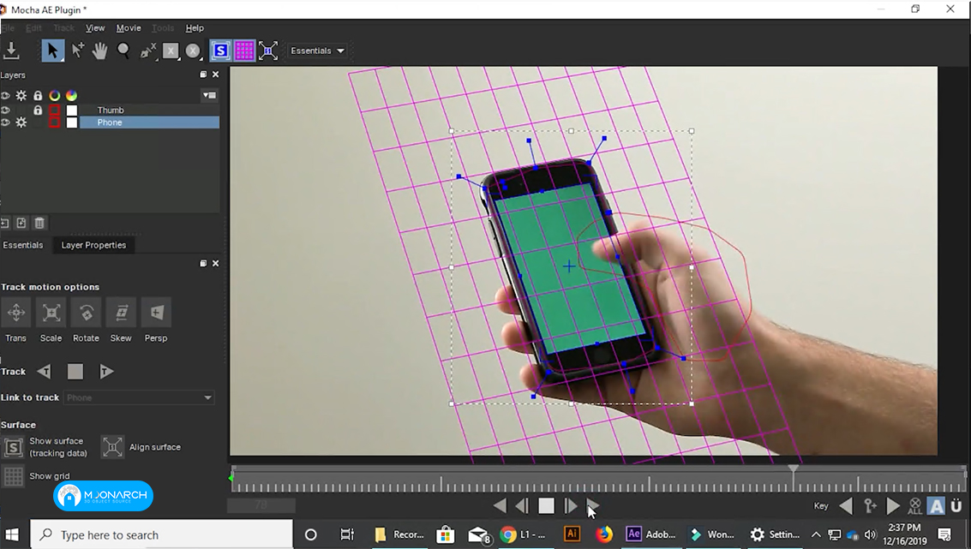Stop tracking with the square Track button
The image size is (971, 549).
75,372
